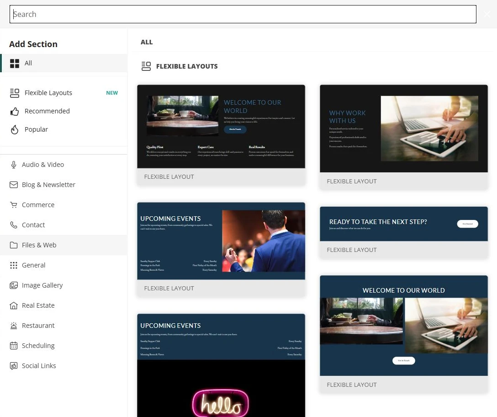Open the Blog & Newsletter category label
497x417 pixels.
(48, 185)
